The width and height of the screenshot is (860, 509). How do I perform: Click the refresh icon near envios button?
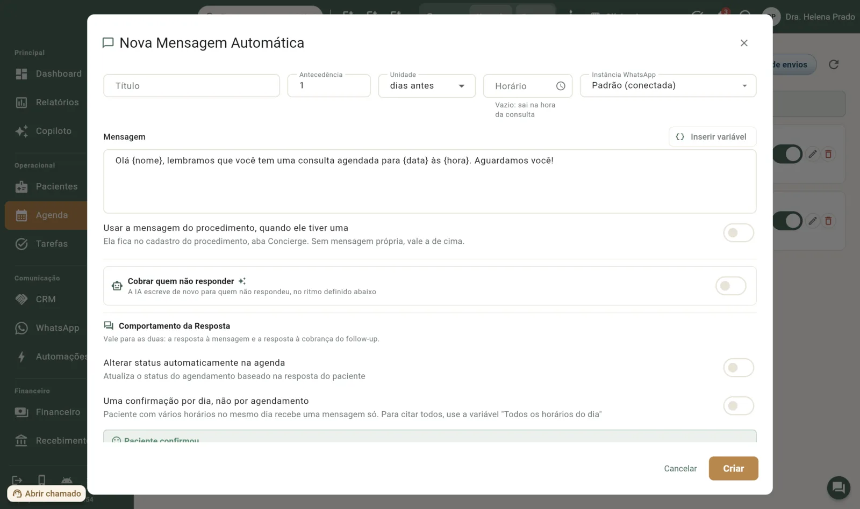(x=834, y=64)
